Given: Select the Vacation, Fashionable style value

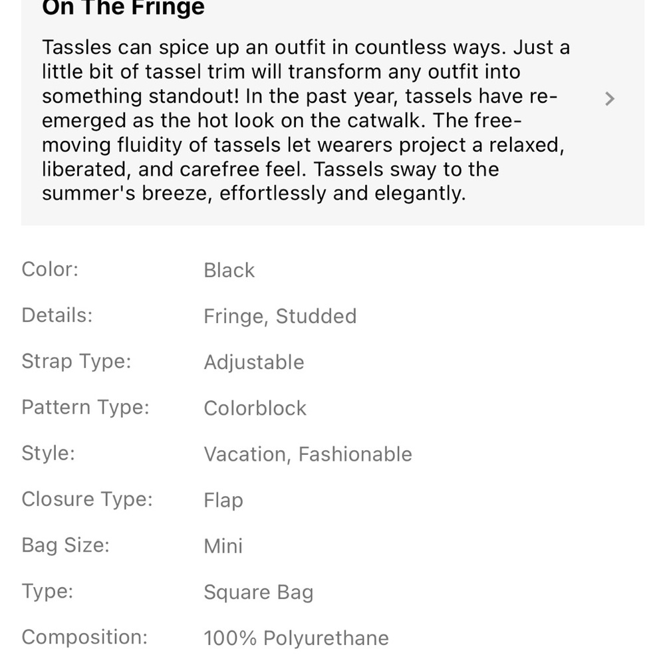Looking at the screenshot, I should pyautogui.click(x=308, y=454).
